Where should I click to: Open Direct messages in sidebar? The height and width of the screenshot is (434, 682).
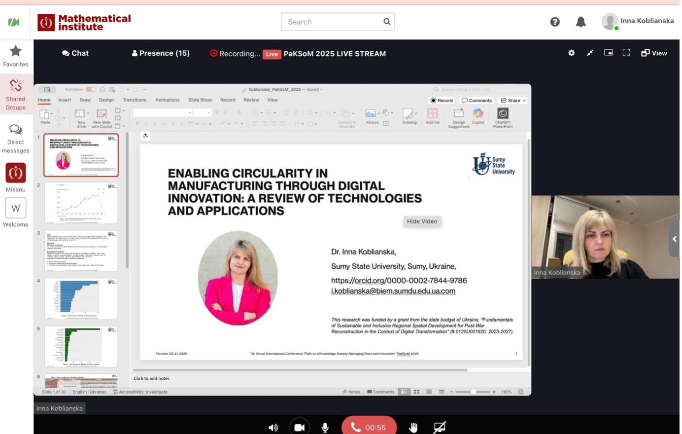click(x=16, y=139)
